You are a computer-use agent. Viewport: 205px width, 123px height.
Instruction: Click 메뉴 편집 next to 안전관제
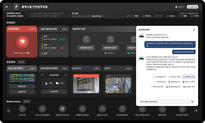click(x=21, y=62)
